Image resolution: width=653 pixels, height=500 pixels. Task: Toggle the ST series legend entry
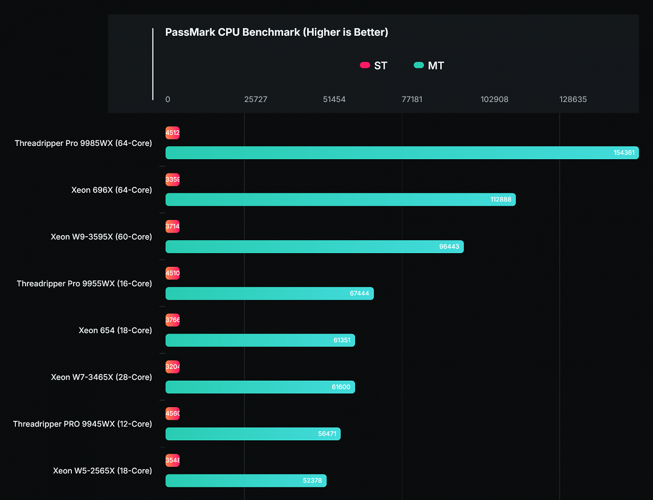pos(373,65)
